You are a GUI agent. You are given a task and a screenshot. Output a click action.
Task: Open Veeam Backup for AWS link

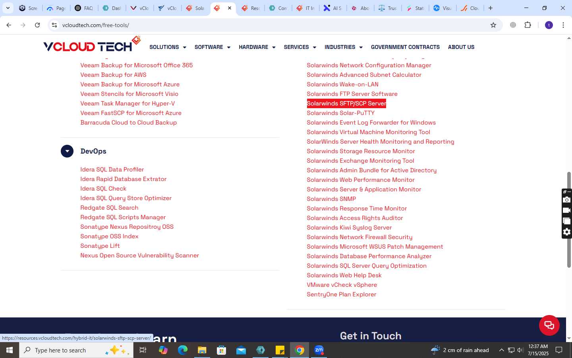pos(113,75)
